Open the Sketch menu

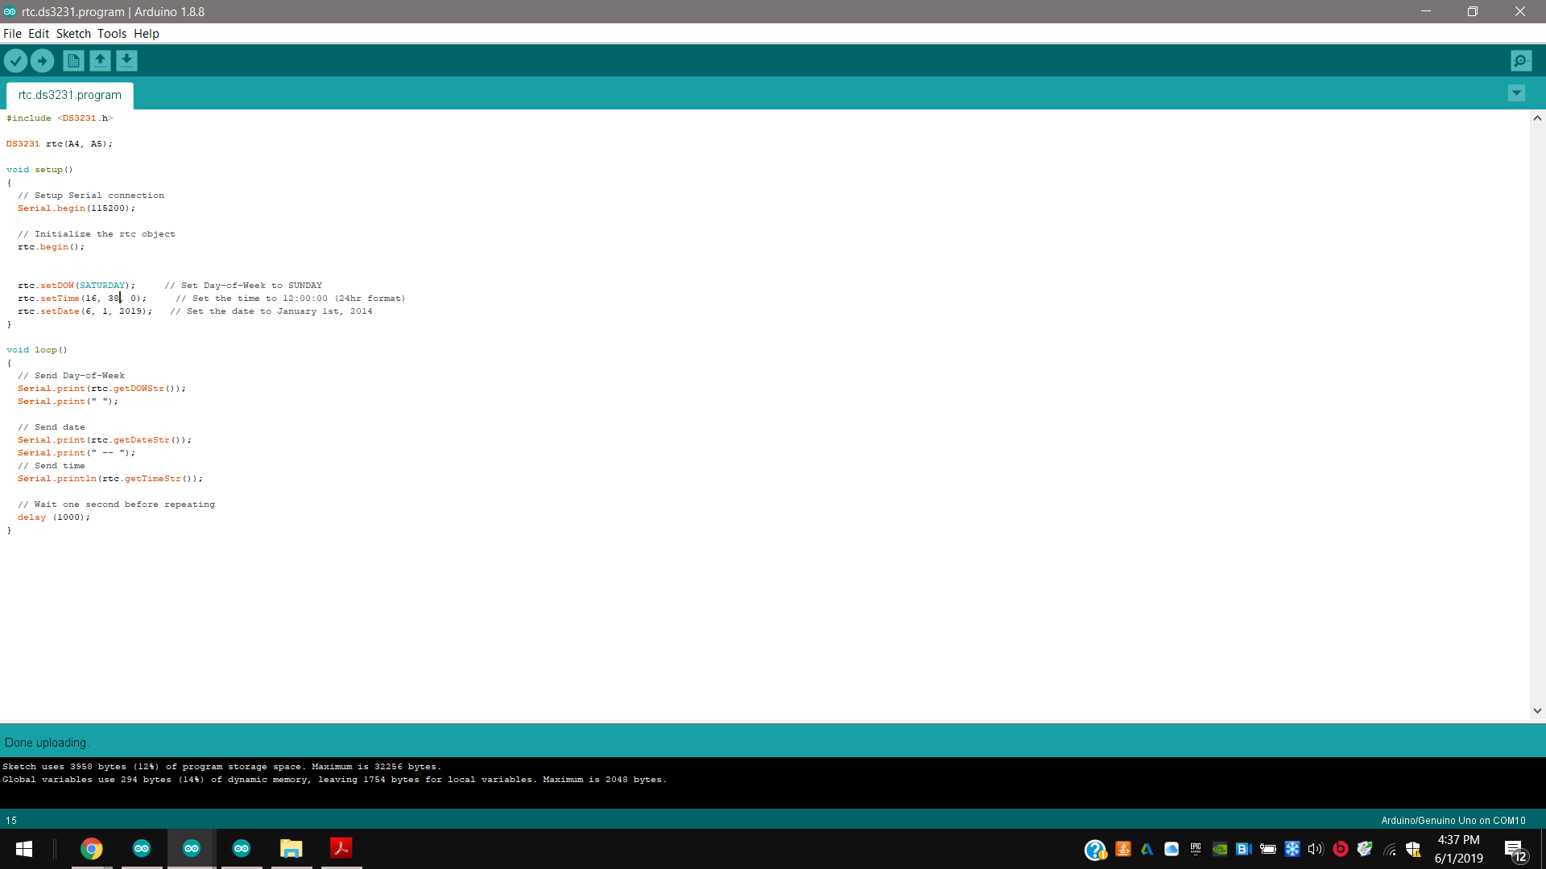73,34
